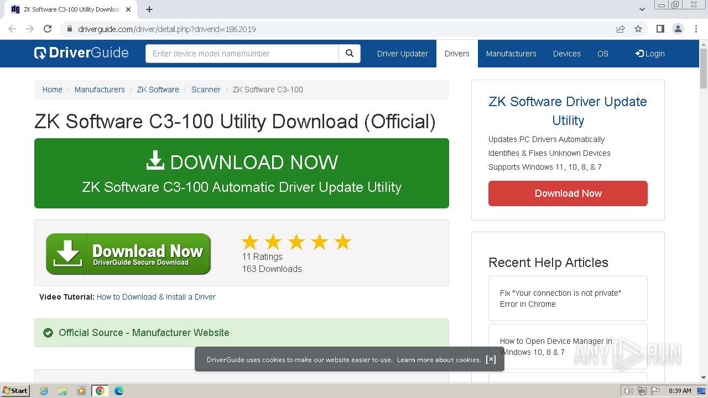The image size is (708, 398).
Task: Toggle the browser side panel icon
Action: [x=660, y=29]
